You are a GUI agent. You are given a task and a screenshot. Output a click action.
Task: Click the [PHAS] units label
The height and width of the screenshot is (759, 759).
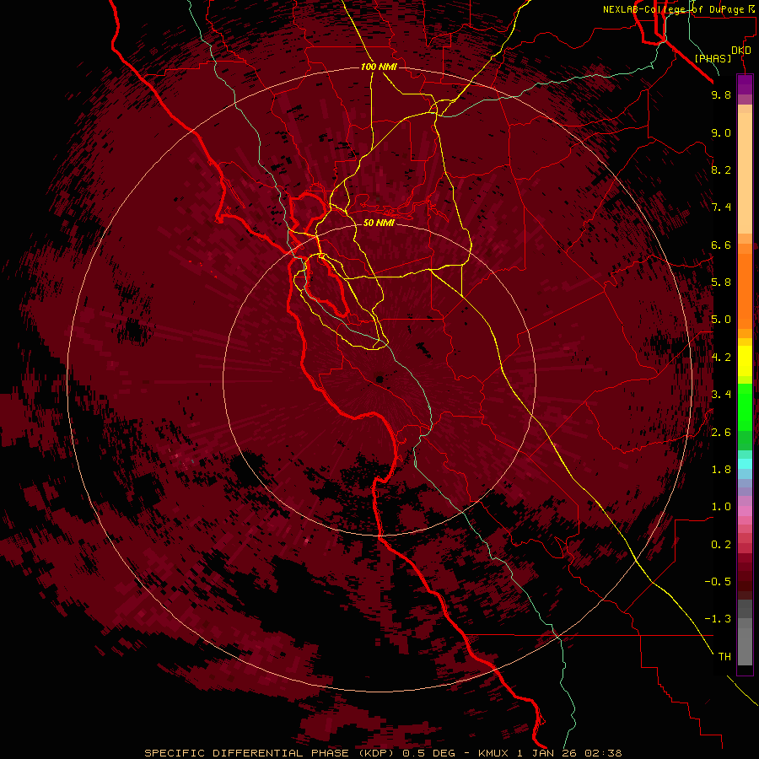713,58
